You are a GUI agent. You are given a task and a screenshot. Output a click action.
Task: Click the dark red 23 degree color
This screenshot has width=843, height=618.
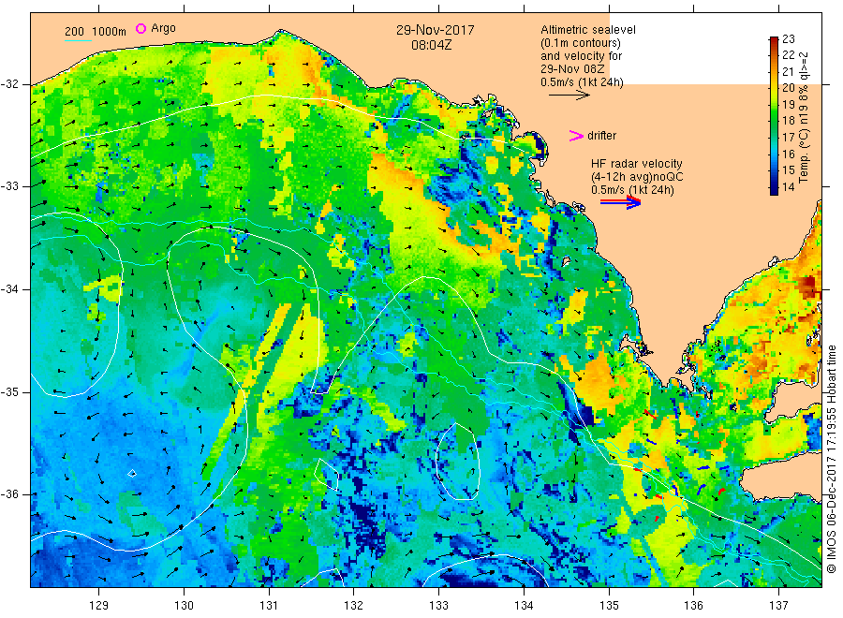(x=775, y=41)
